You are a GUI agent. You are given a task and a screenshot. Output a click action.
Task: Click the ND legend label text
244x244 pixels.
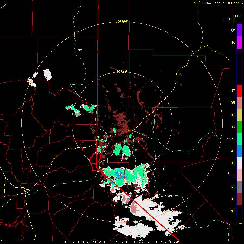pyautogui.click(x=233, y=211)
